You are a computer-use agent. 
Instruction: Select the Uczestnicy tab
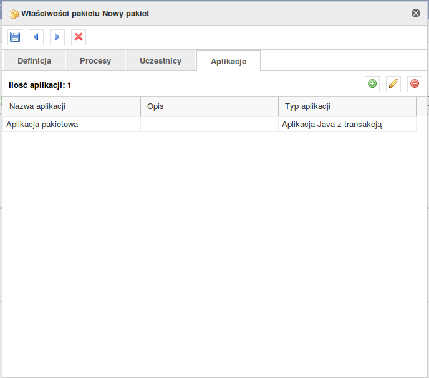pos(161,60)
